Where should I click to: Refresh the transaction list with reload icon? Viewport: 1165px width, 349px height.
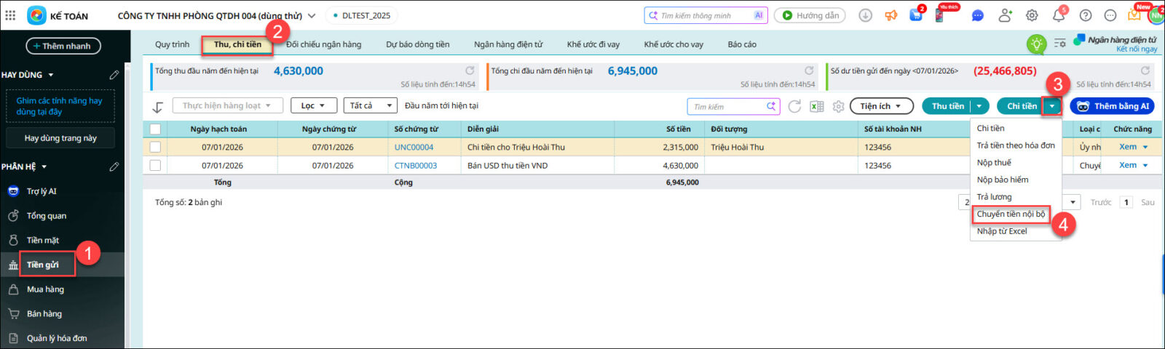794,106
